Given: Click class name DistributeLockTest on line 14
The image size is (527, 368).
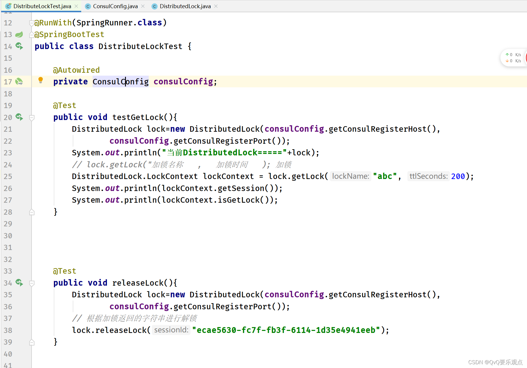Looking at the screenshot, I should coord(140,46).
